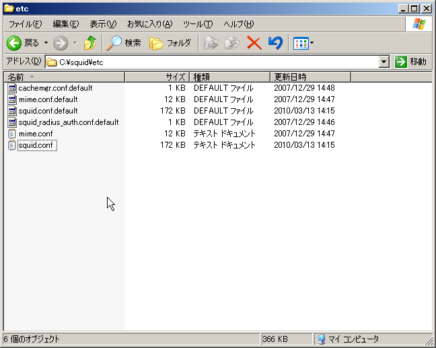Open the お気に入り(A) menu
436x348 pixels.
[x=150, y=24]
